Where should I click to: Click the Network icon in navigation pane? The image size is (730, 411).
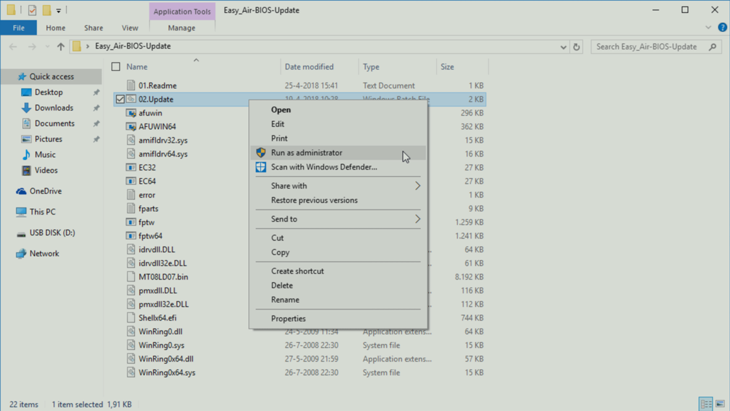[x=21, y=254]
